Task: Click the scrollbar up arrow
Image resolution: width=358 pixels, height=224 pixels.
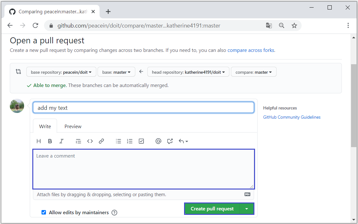Action: pyautogui.click(x=354, y=37)
